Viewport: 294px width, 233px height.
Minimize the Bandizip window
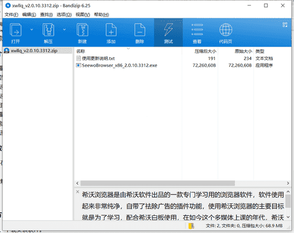pos(249,6)
